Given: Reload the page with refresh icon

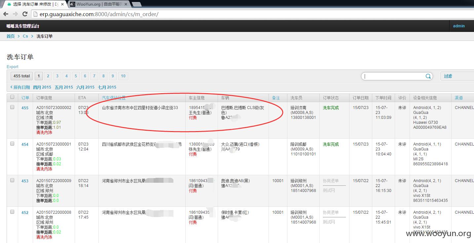Looking at the screenshot, I should click(x=25, y=14).
